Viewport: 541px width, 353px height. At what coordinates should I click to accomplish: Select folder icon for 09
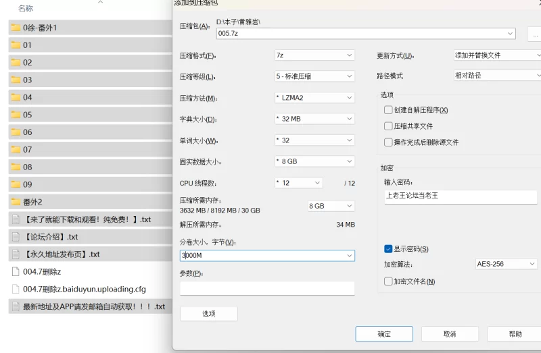(x=16, y=184)
